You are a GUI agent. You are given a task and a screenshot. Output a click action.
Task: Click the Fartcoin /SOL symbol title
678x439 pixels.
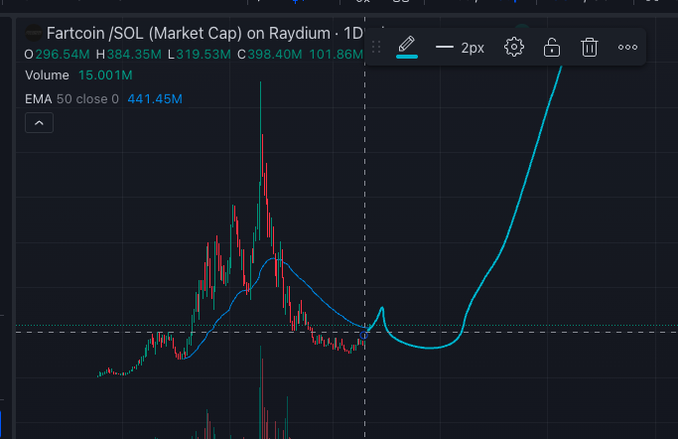tap(188, 33)
